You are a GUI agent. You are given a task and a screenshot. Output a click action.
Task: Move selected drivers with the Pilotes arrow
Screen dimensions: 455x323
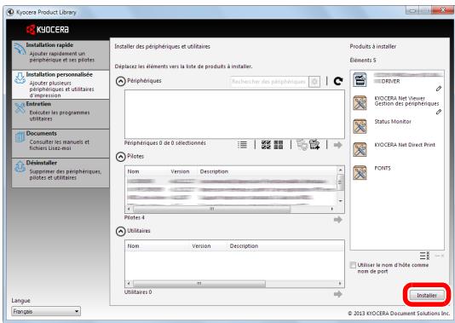pyautogui.click(x=337, y=220)
